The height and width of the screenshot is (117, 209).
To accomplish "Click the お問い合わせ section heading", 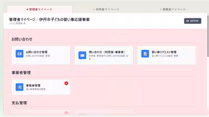I will [22, 39].
